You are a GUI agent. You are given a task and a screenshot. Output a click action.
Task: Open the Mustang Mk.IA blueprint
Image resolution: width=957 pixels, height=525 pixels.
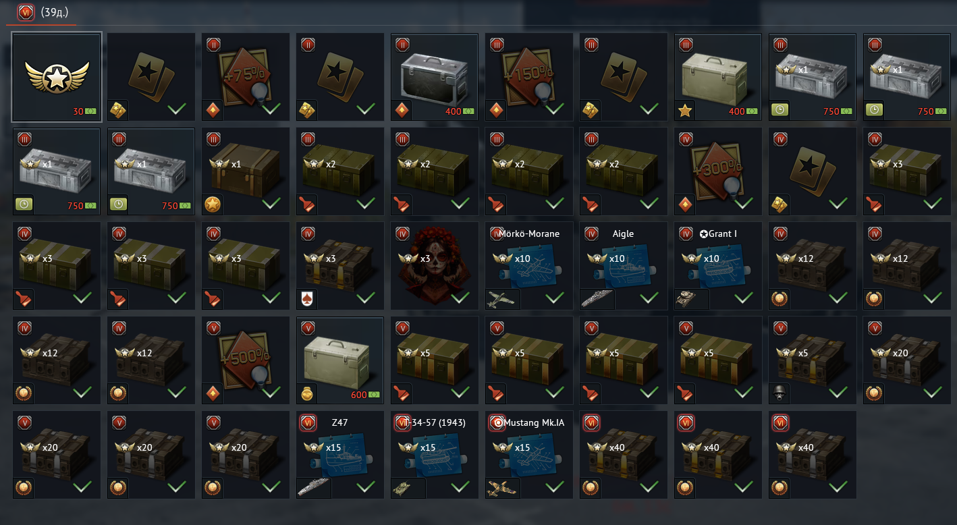point(529,455)
